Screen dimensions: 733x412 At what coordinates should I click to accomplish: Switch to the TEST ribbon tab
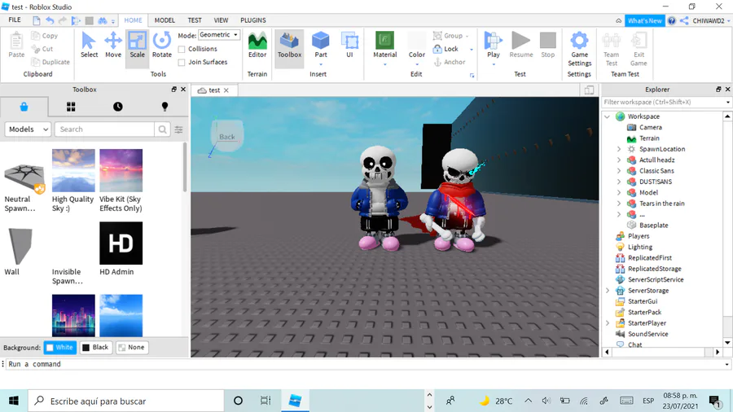[195, 20]
